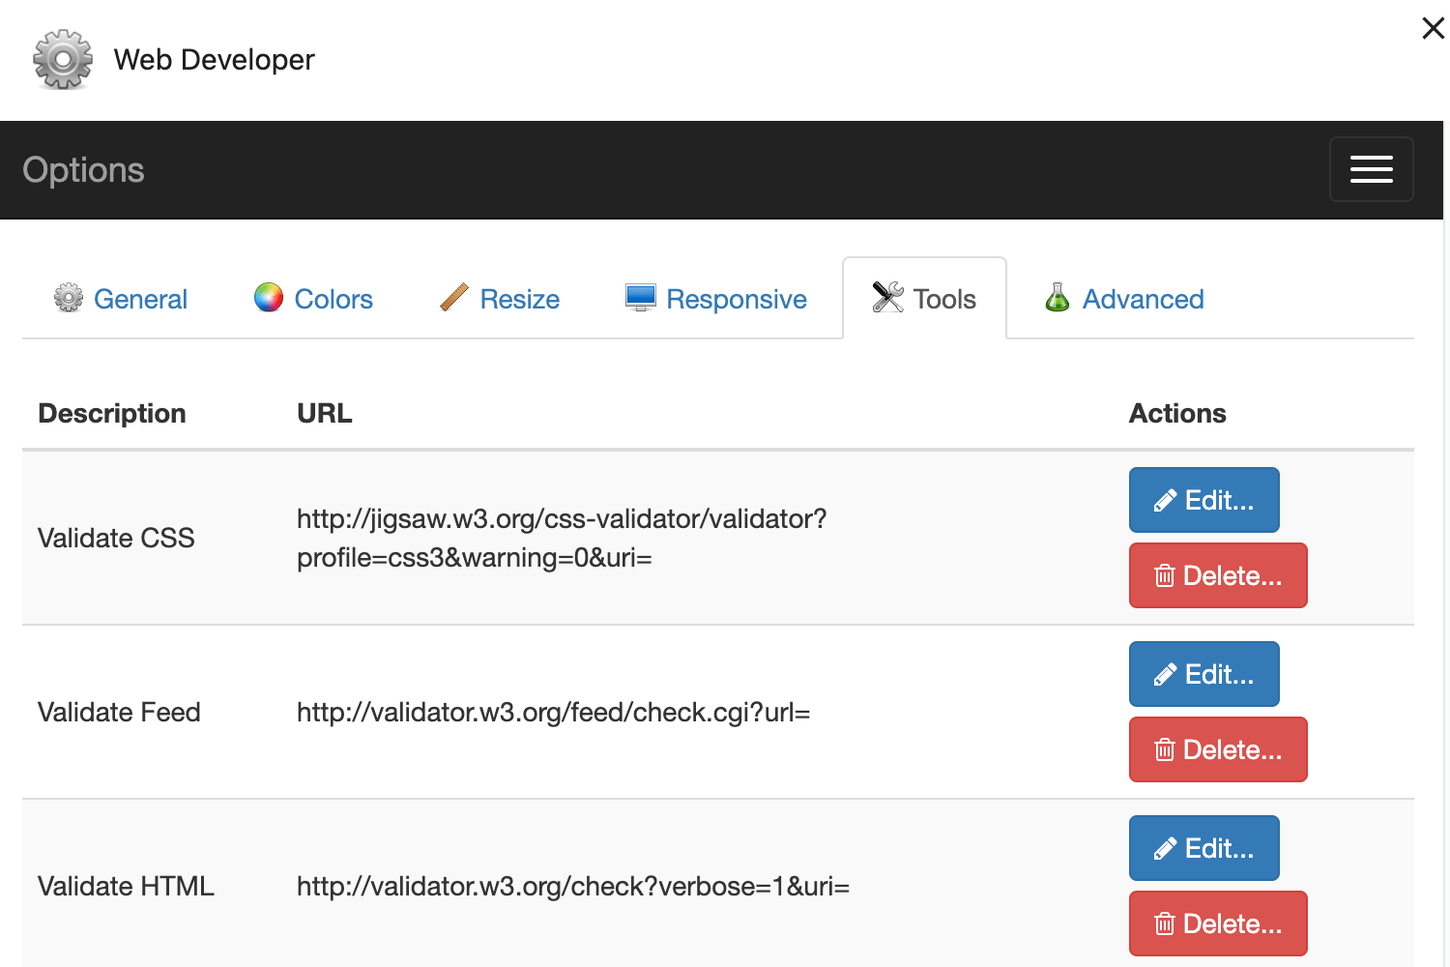1450x967 pixels.
Task: Click the monitor icon beside Responsive
Action: (639, 298)
